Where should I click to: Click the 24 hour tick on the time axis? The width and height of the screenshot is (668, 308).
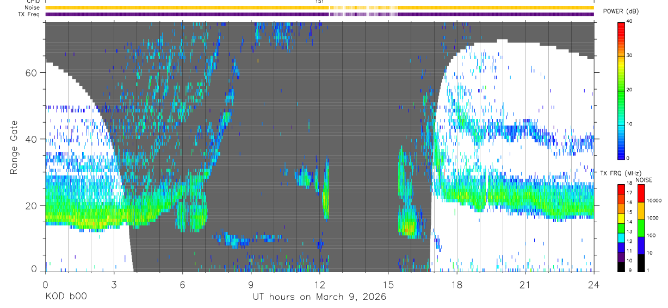[594, 284]
